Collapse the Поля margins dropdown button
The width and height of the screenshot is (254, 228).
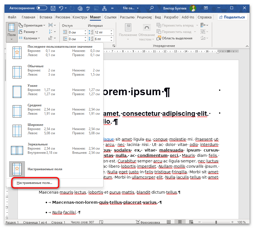[x=12, y=32]
